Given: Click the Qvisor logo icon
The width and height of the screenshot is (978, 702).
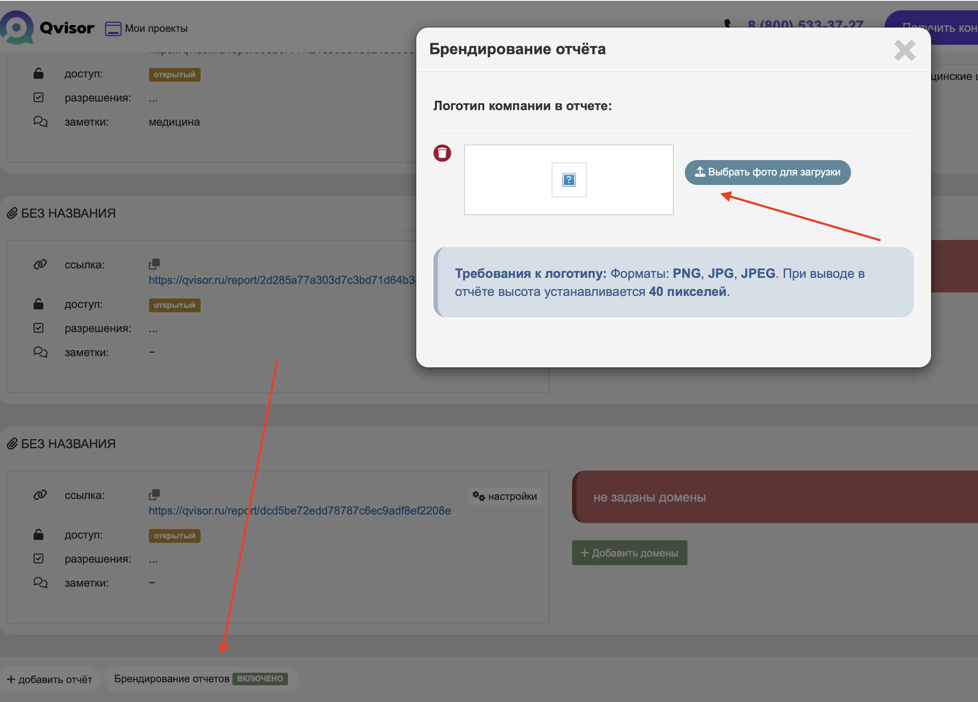Looking at the screenshot, I should (17, 28).
